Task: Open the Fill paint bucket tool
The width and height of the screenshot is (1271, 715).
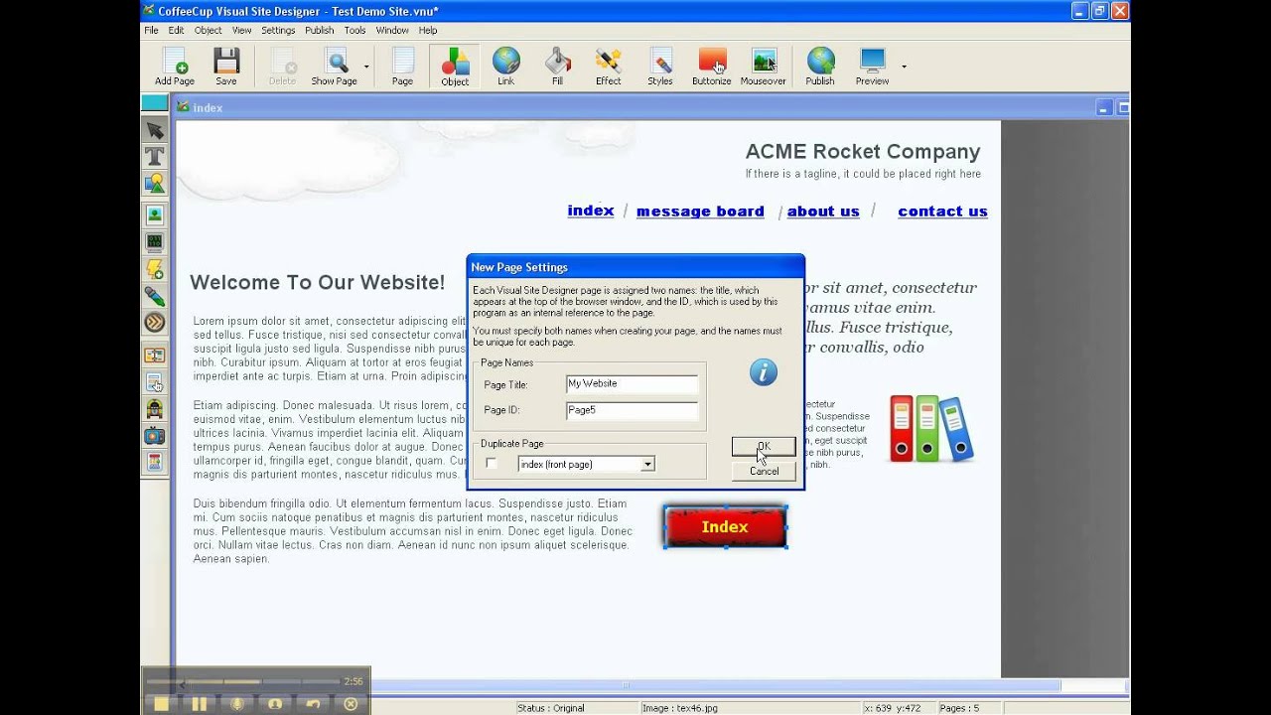Action: point(557,67)
